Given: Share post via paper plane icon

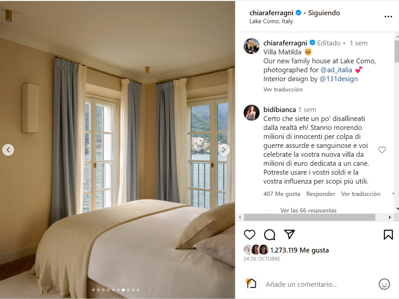Looking at the screenshot, I should coord(290,234).
